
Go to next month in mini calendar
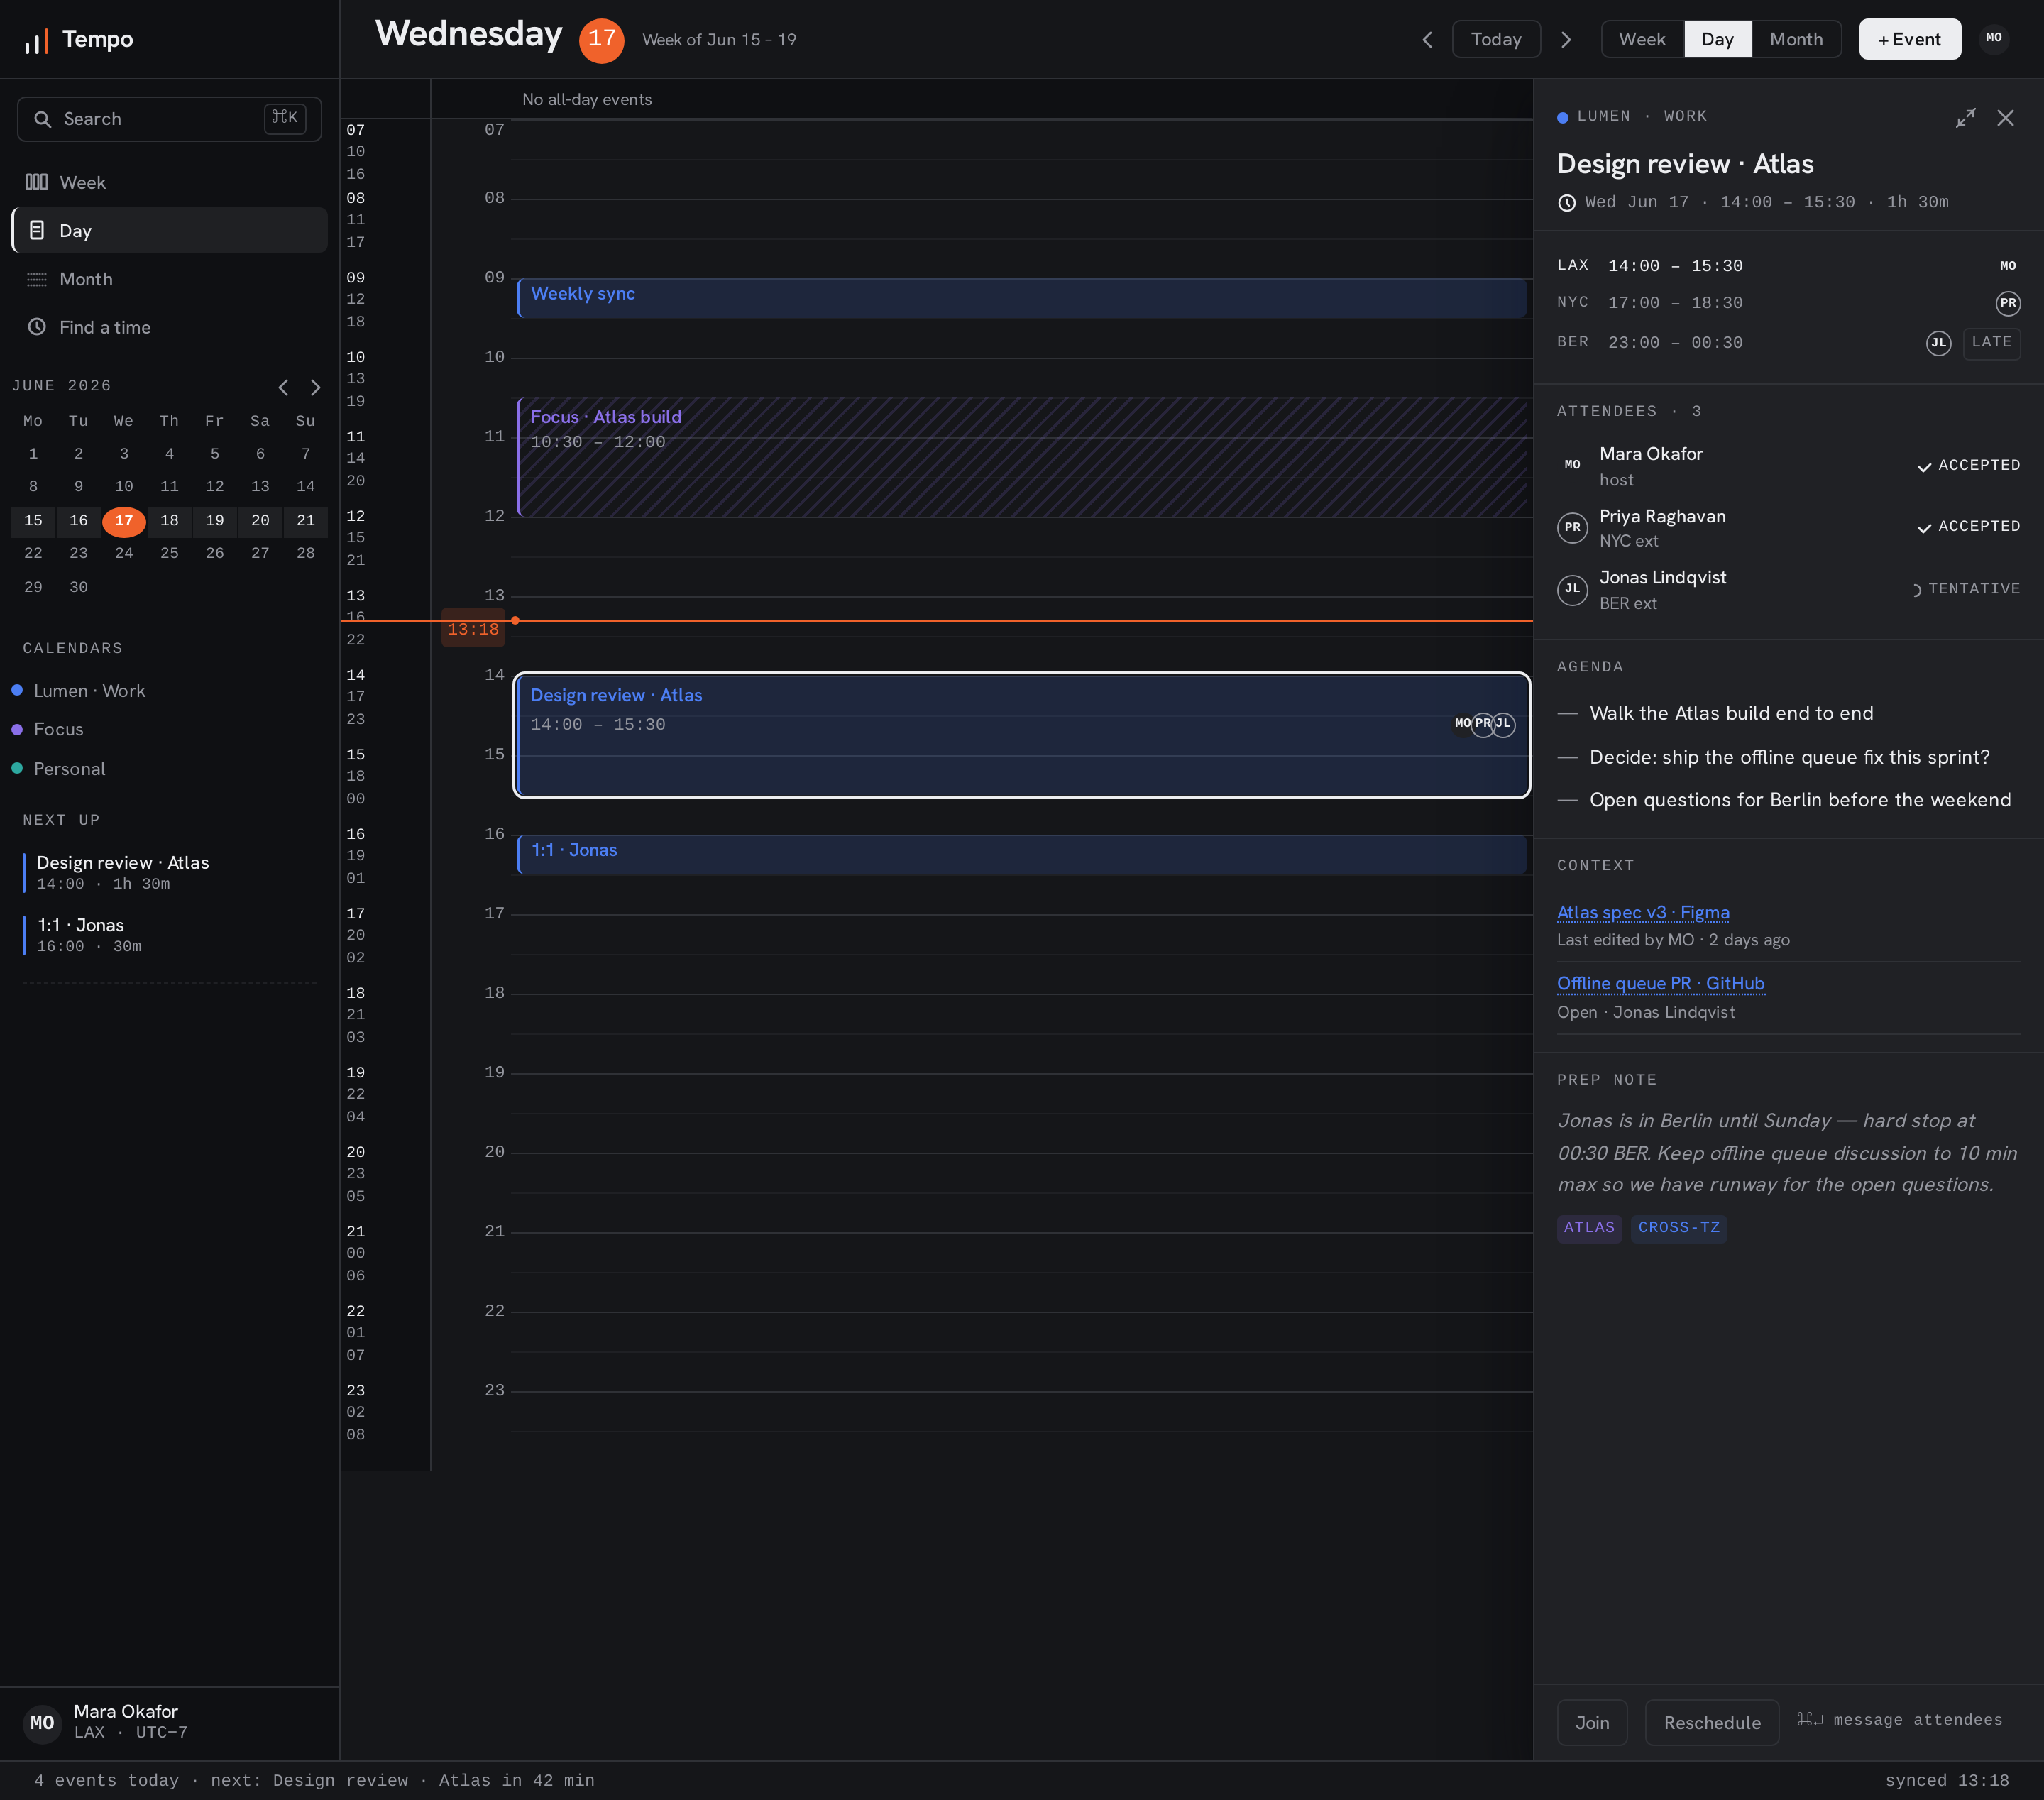point(315,387)
